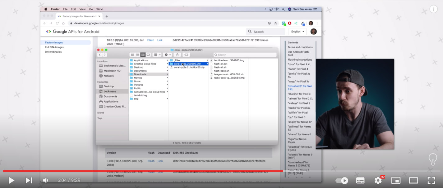
Task: Turn on subtitles/closed captions
Action: [x=360, y=180]
